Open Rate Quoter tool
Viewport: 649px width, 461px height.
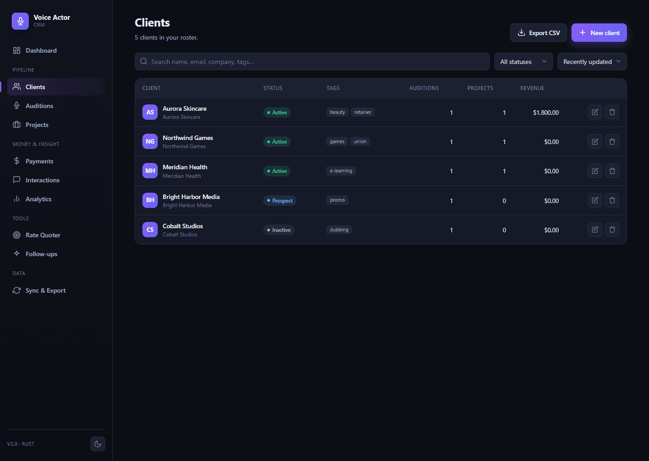click(56, 235)
